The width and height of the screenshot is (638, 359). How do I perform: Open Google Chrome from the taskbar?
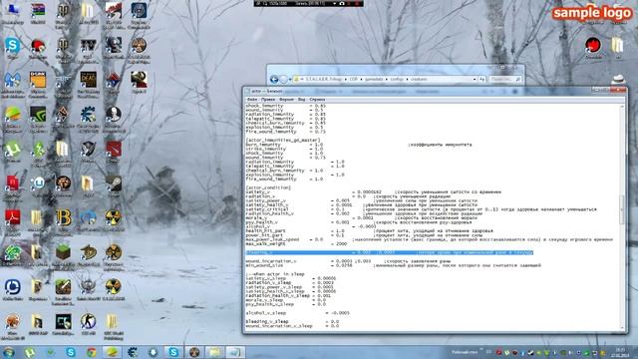91,352
